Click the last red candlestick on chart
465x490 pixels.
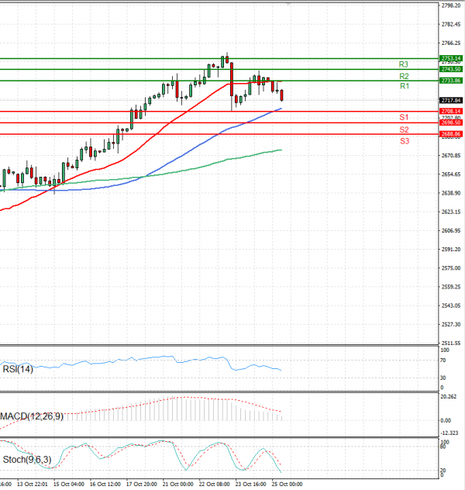282,95
